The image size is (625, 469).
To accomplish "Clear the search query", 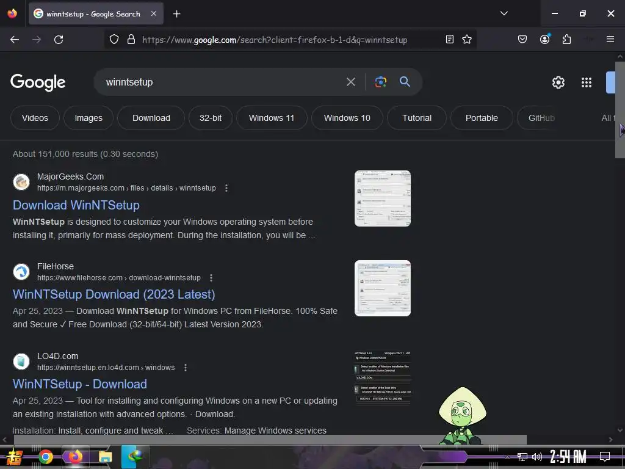I will [351, 82].
